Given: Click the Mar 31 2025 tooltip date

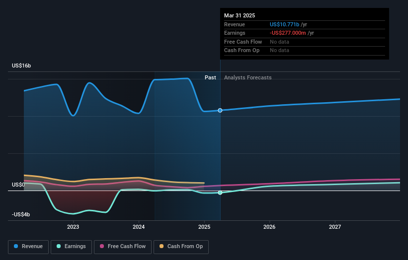Looking at the screenshot, I should point(240,15).
